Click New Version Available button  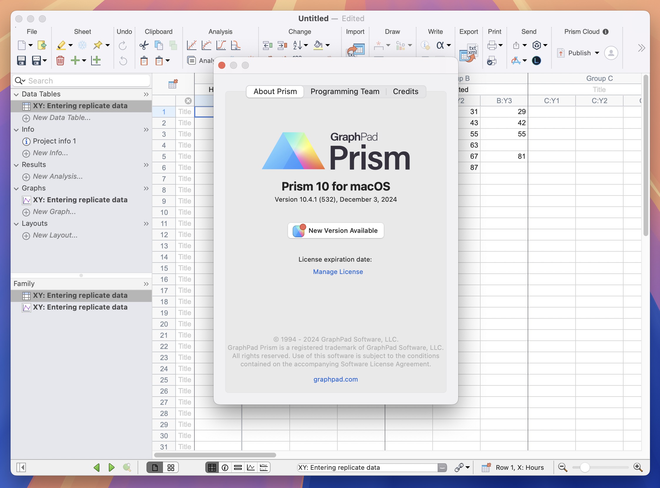coord(335,230)
